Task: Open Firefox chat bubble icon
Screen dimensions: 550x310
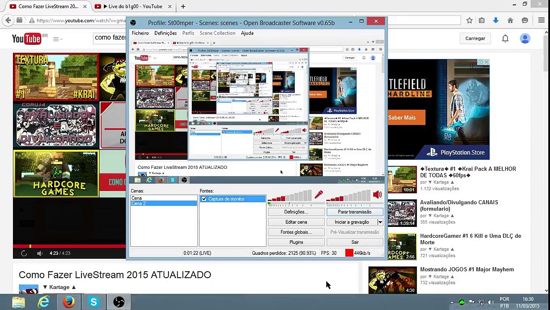Action: pos(525,20)
